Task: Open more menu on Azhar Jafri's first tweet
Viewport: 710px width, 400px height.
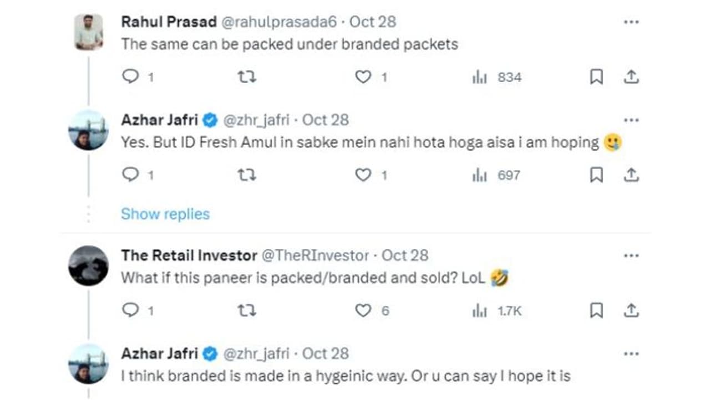Action: click(x=631, y=120)
